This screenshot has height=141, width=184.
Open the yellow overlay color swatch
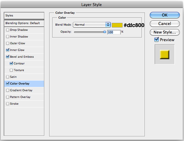(x=117, y=25)
